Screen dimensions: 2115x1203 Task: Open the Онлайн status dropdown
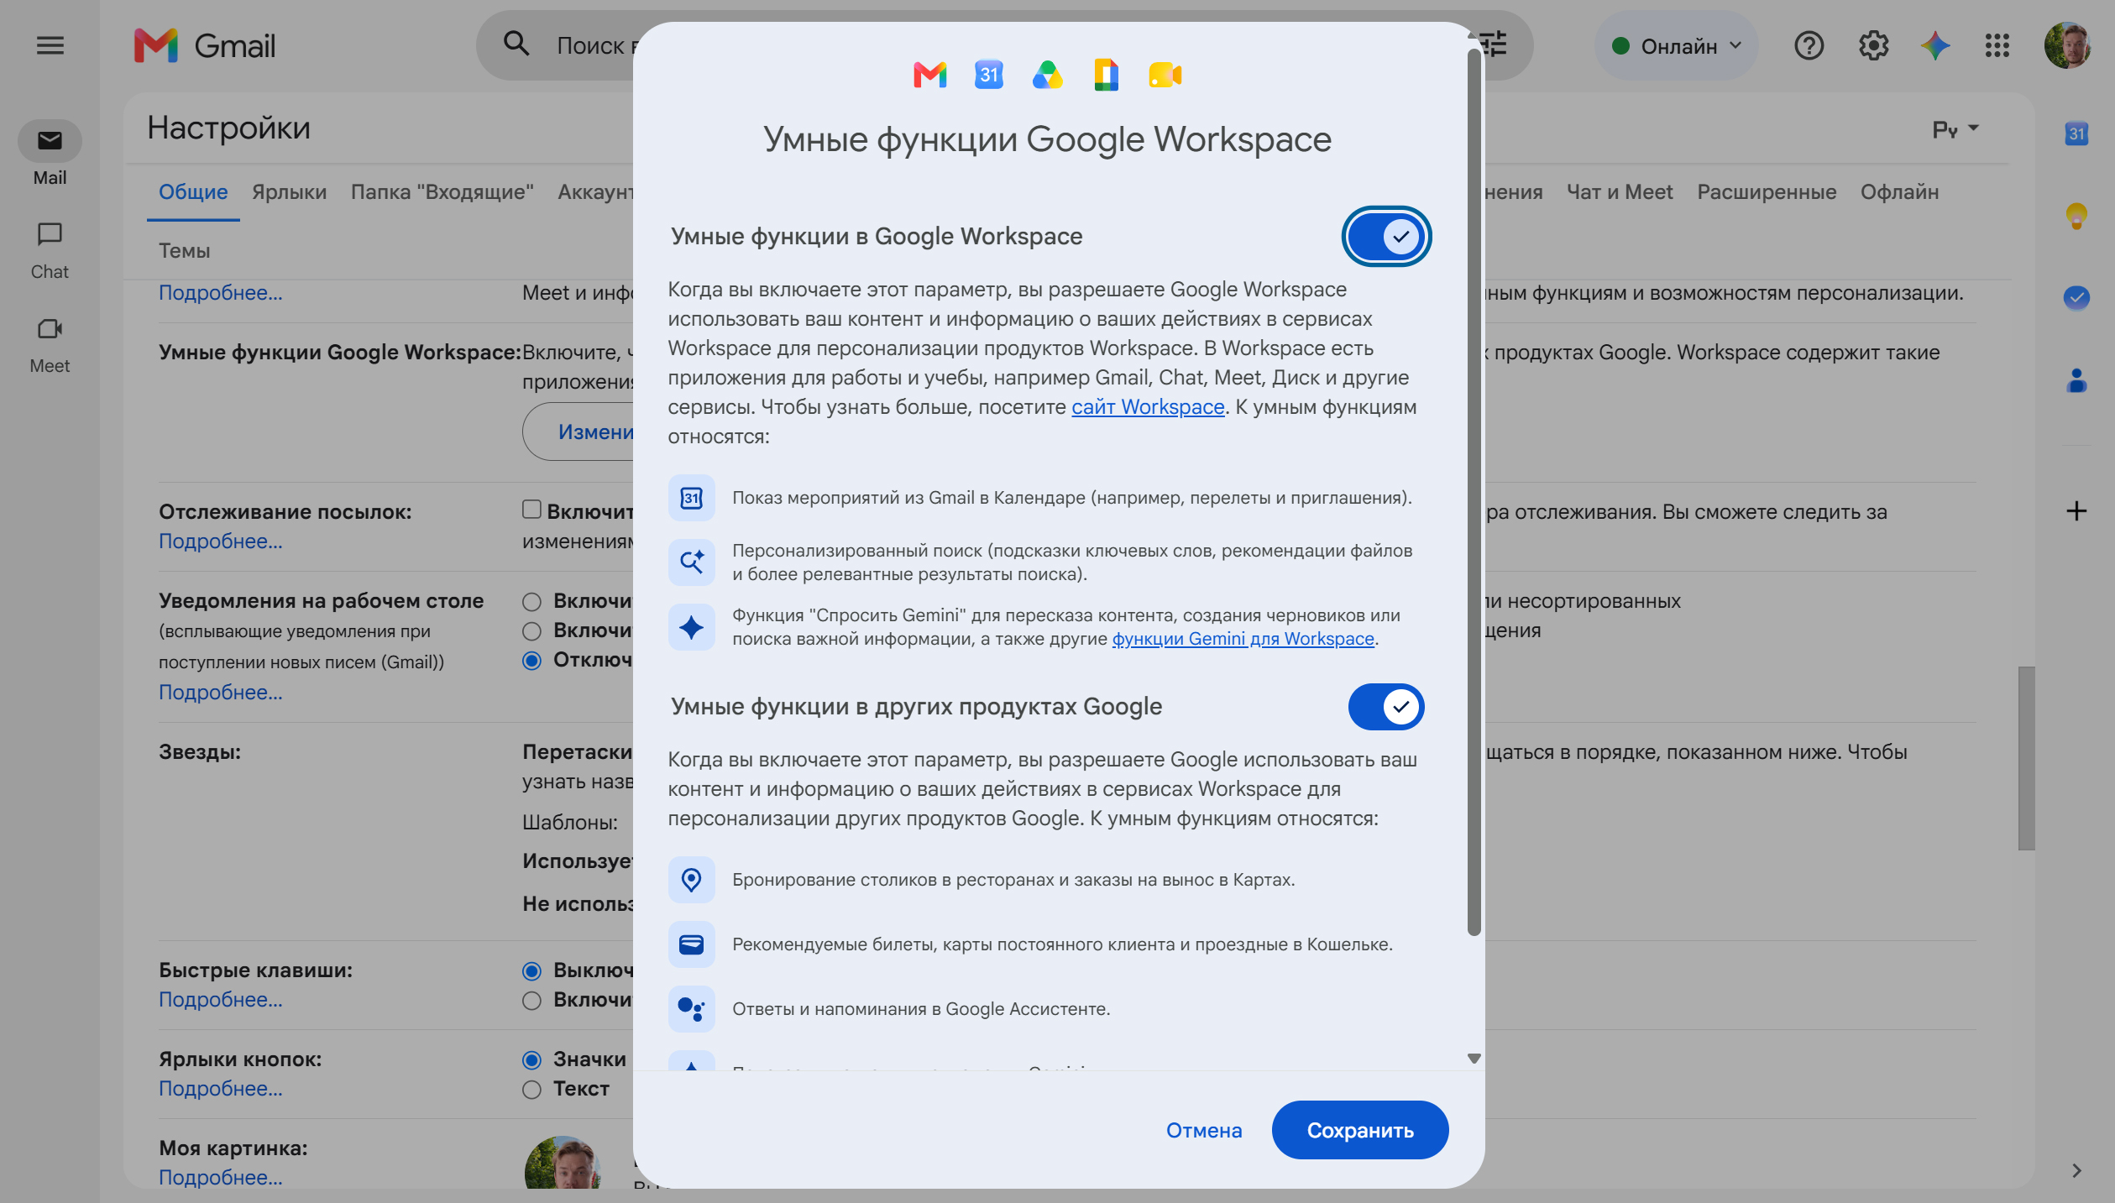(x=1675, y=45)
